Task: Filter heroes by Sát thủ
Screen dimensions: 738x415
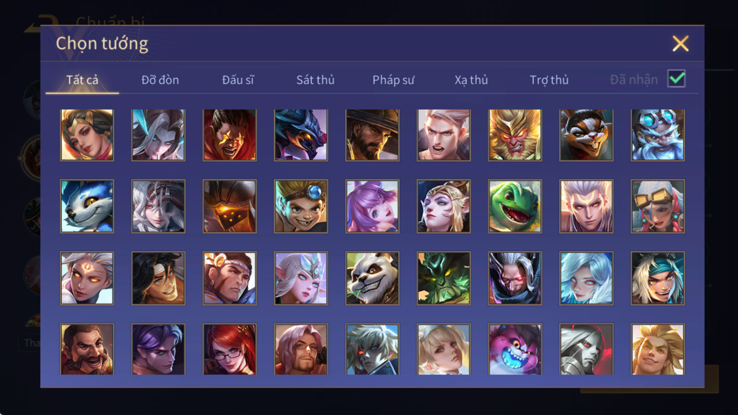Action: pyautogui.click(x=315, y=80)
